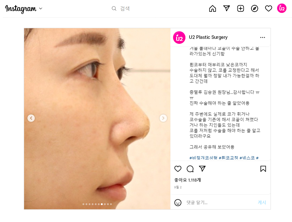Share the post via paper plane icon
Image resolution: width=292 pixels, height=222 pixels.
coord(202,169)
